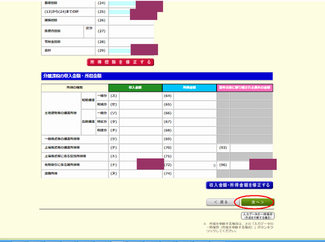Click the (25) code cell

[101, 12]
